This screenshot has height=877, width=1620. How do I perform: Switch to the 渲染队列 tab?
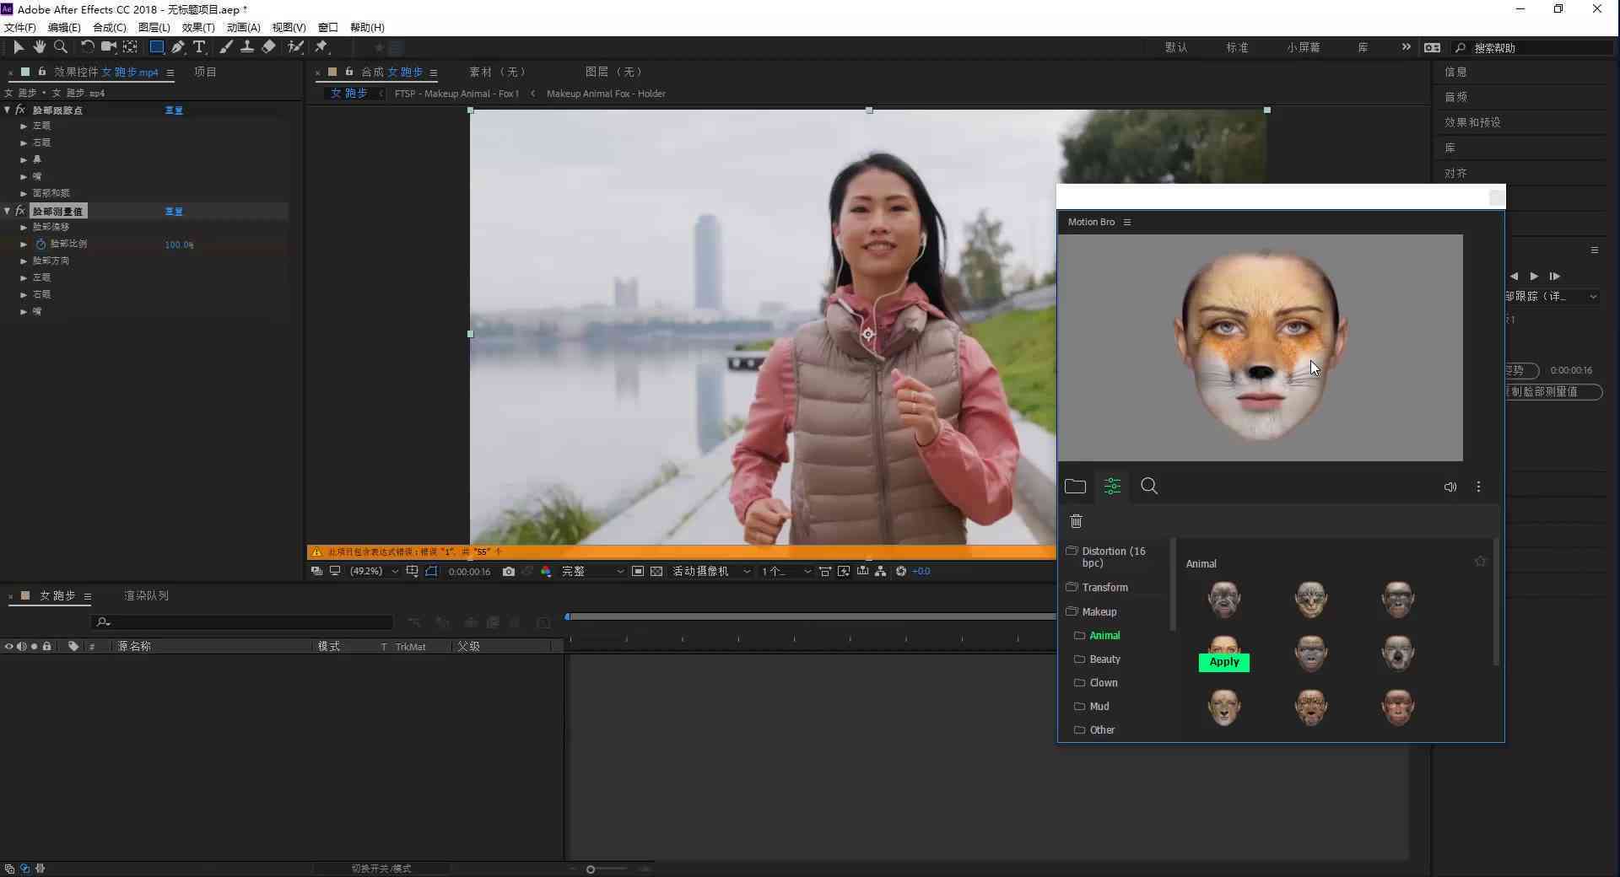[146, 595]
